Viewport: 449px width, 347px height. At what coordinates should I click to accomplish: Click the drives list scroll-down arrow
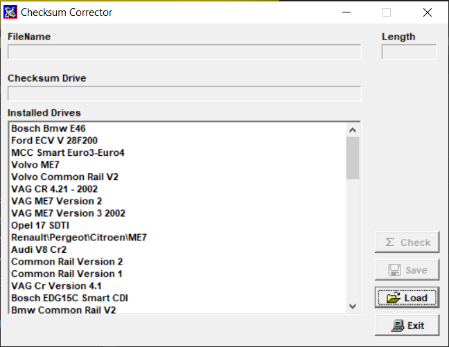[353, 306]
